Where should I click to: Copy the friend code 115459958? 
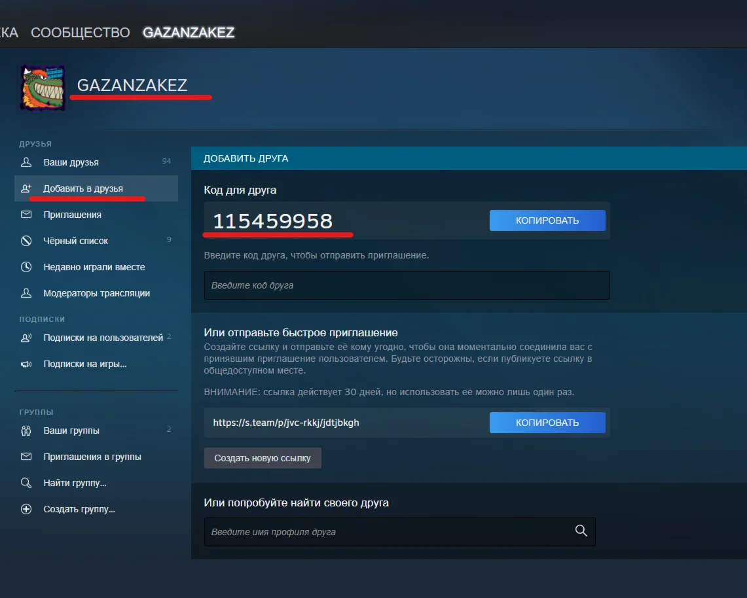pyautogui.click(x=547, y=220)
